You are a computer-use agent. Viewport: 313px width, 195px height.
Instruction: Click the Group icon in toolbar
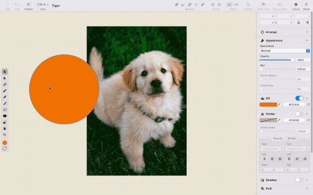213,4
